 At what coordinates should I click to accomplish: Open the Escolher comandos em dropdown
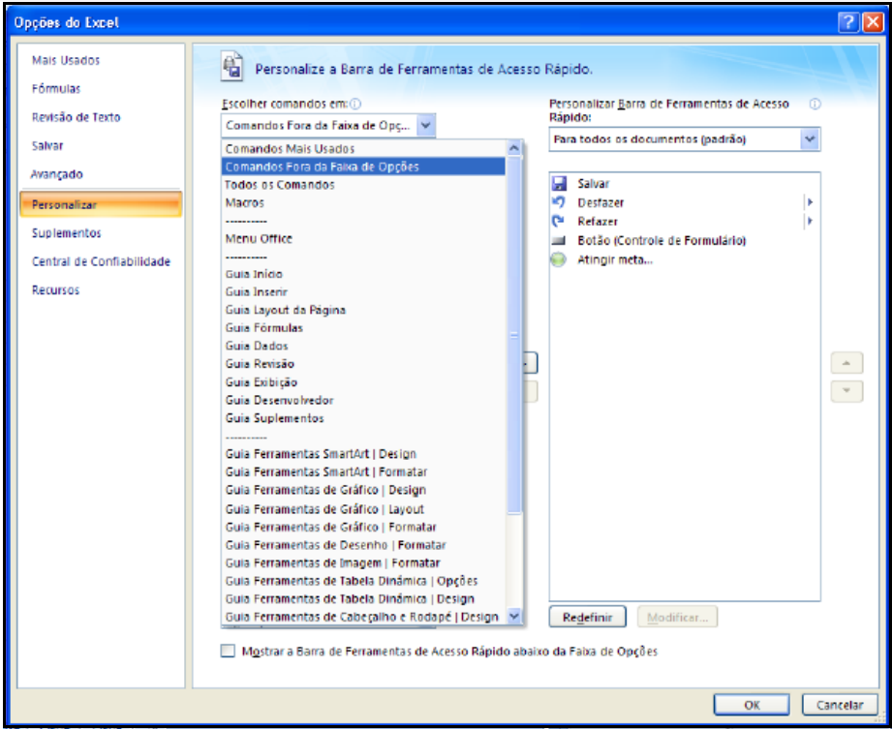(428, 125)
